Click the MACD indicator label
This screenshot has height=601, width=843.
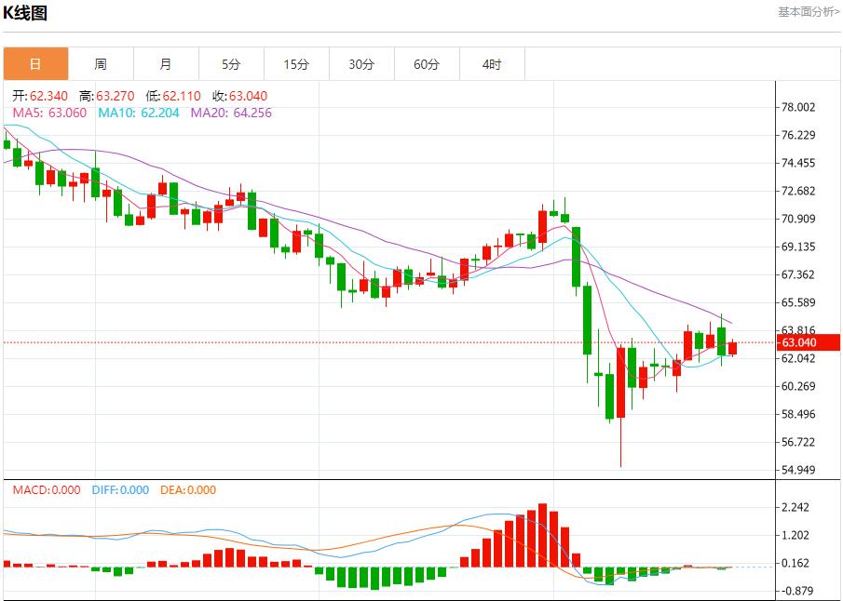click(46, 490)
